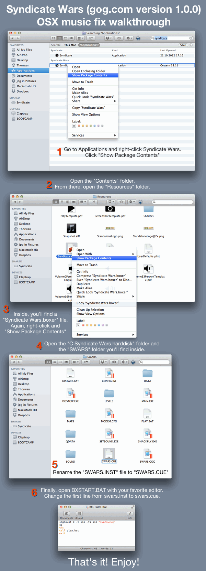Screen dimensions: 206x571
Task: Switch to icon view in Searching Applications window
Action: click(x=53, y=38)
